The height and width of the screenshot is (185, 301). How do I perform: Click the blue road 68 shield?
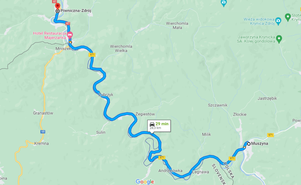coord(43,132)
